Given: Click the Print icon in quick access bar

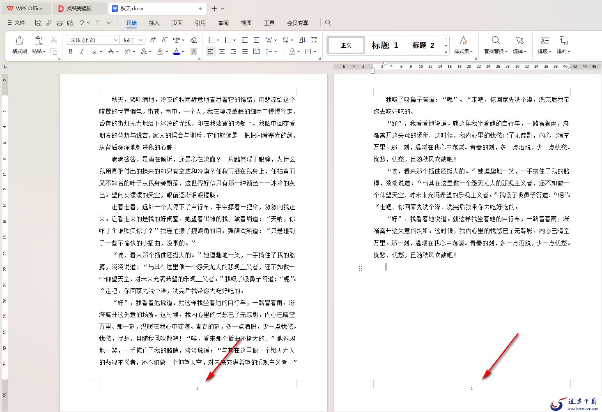Looking at the screenshot, I should click(60, 23).
